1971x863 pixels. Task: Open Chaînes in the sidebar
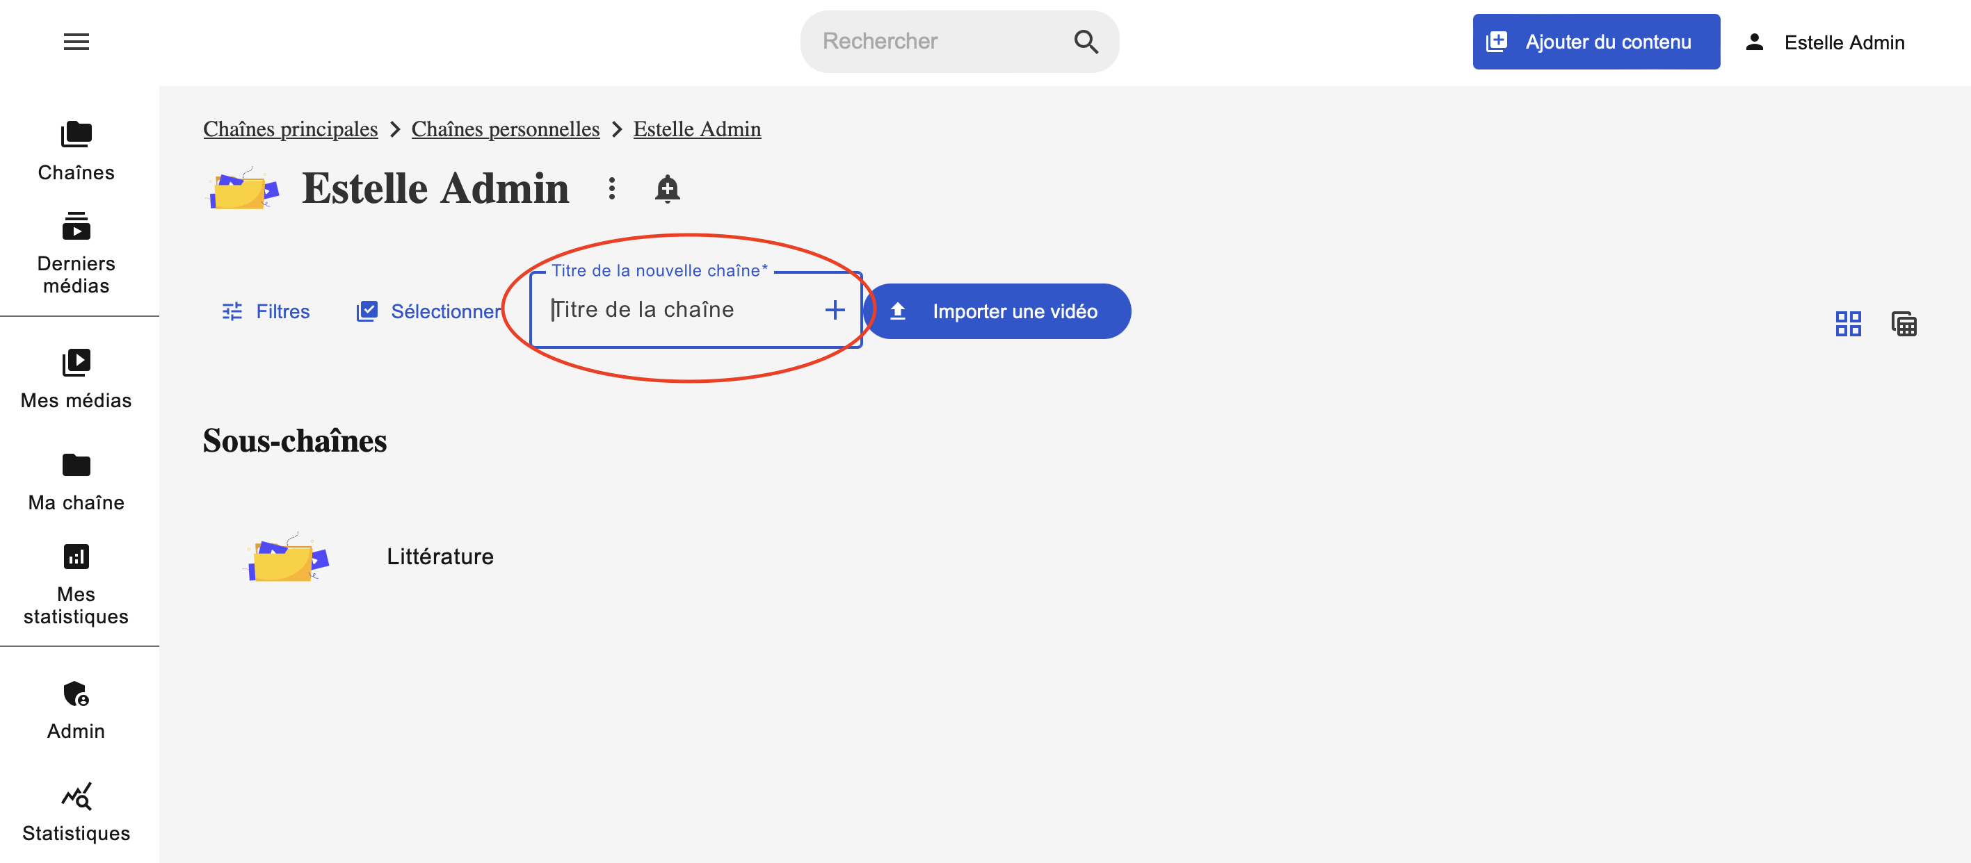tap(76, 151)
